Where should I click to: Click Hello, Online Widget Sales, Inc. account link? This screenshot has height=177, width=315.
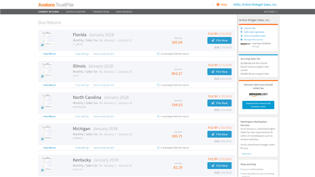point(255,5)
